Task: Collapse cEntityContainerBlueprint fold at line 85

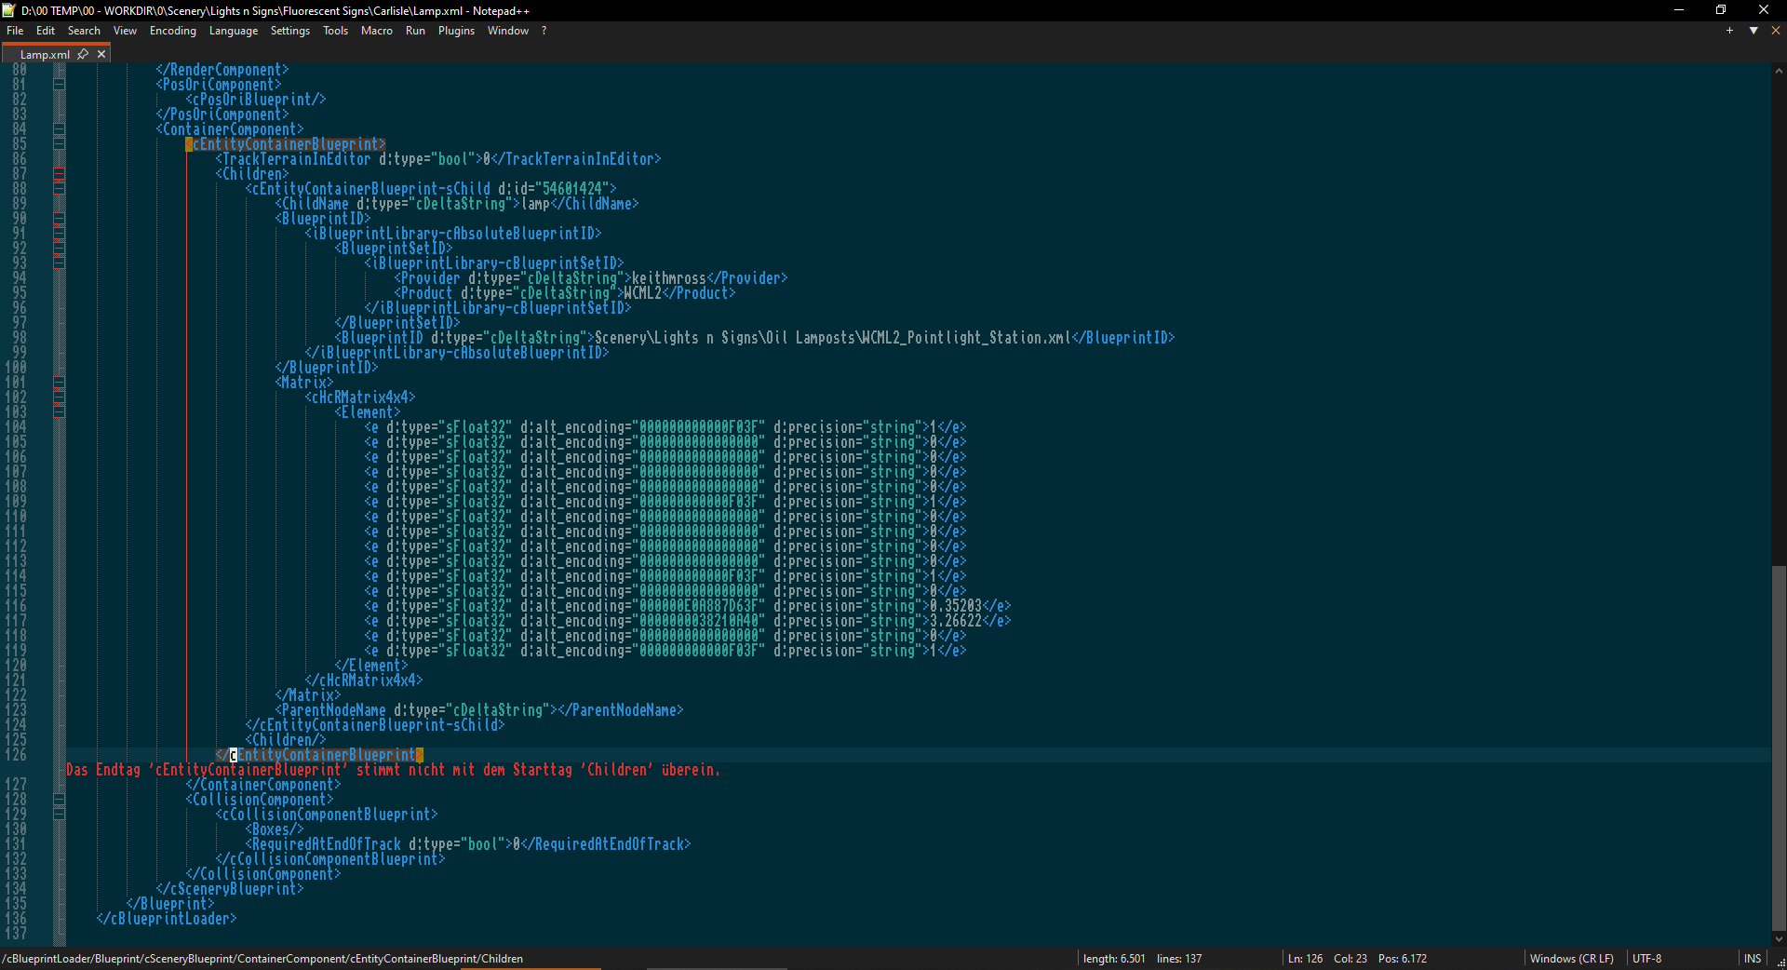Action: click(x=60, y=144)
